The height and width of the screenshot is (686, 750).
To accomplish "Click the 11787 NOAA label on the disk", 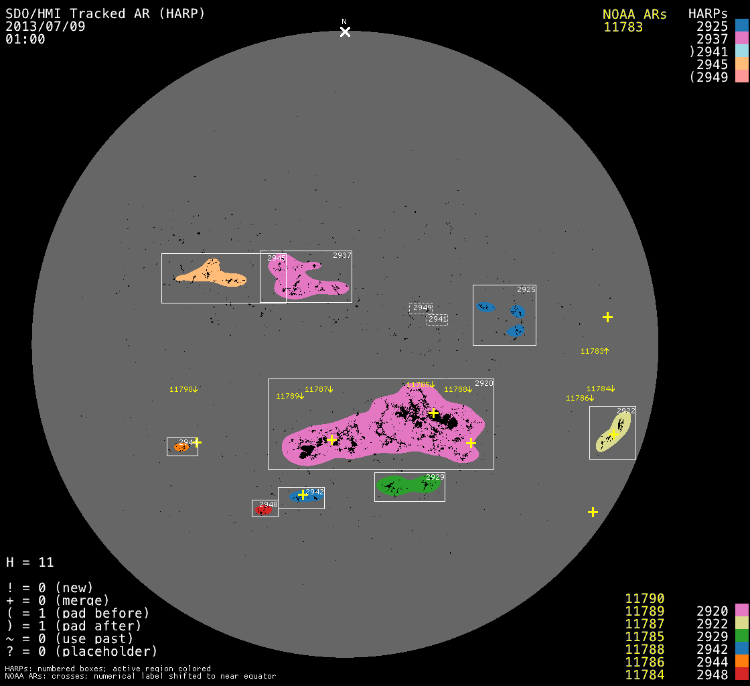I will (319, 389).
